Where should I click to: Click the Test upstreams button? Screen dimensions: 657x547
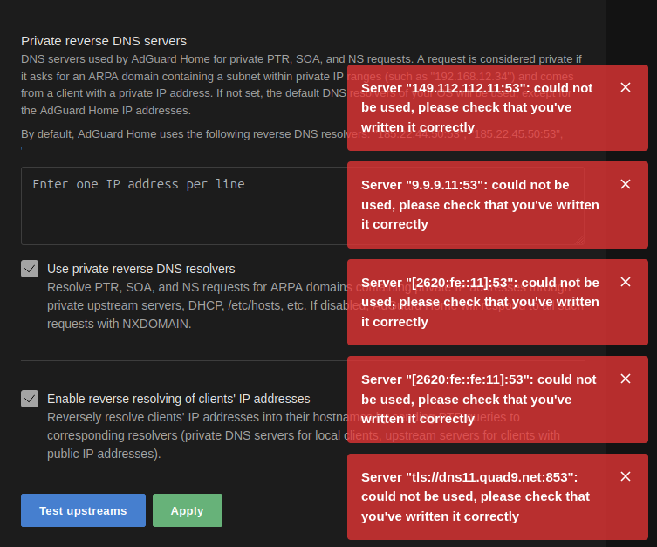(x=83, y=510)
